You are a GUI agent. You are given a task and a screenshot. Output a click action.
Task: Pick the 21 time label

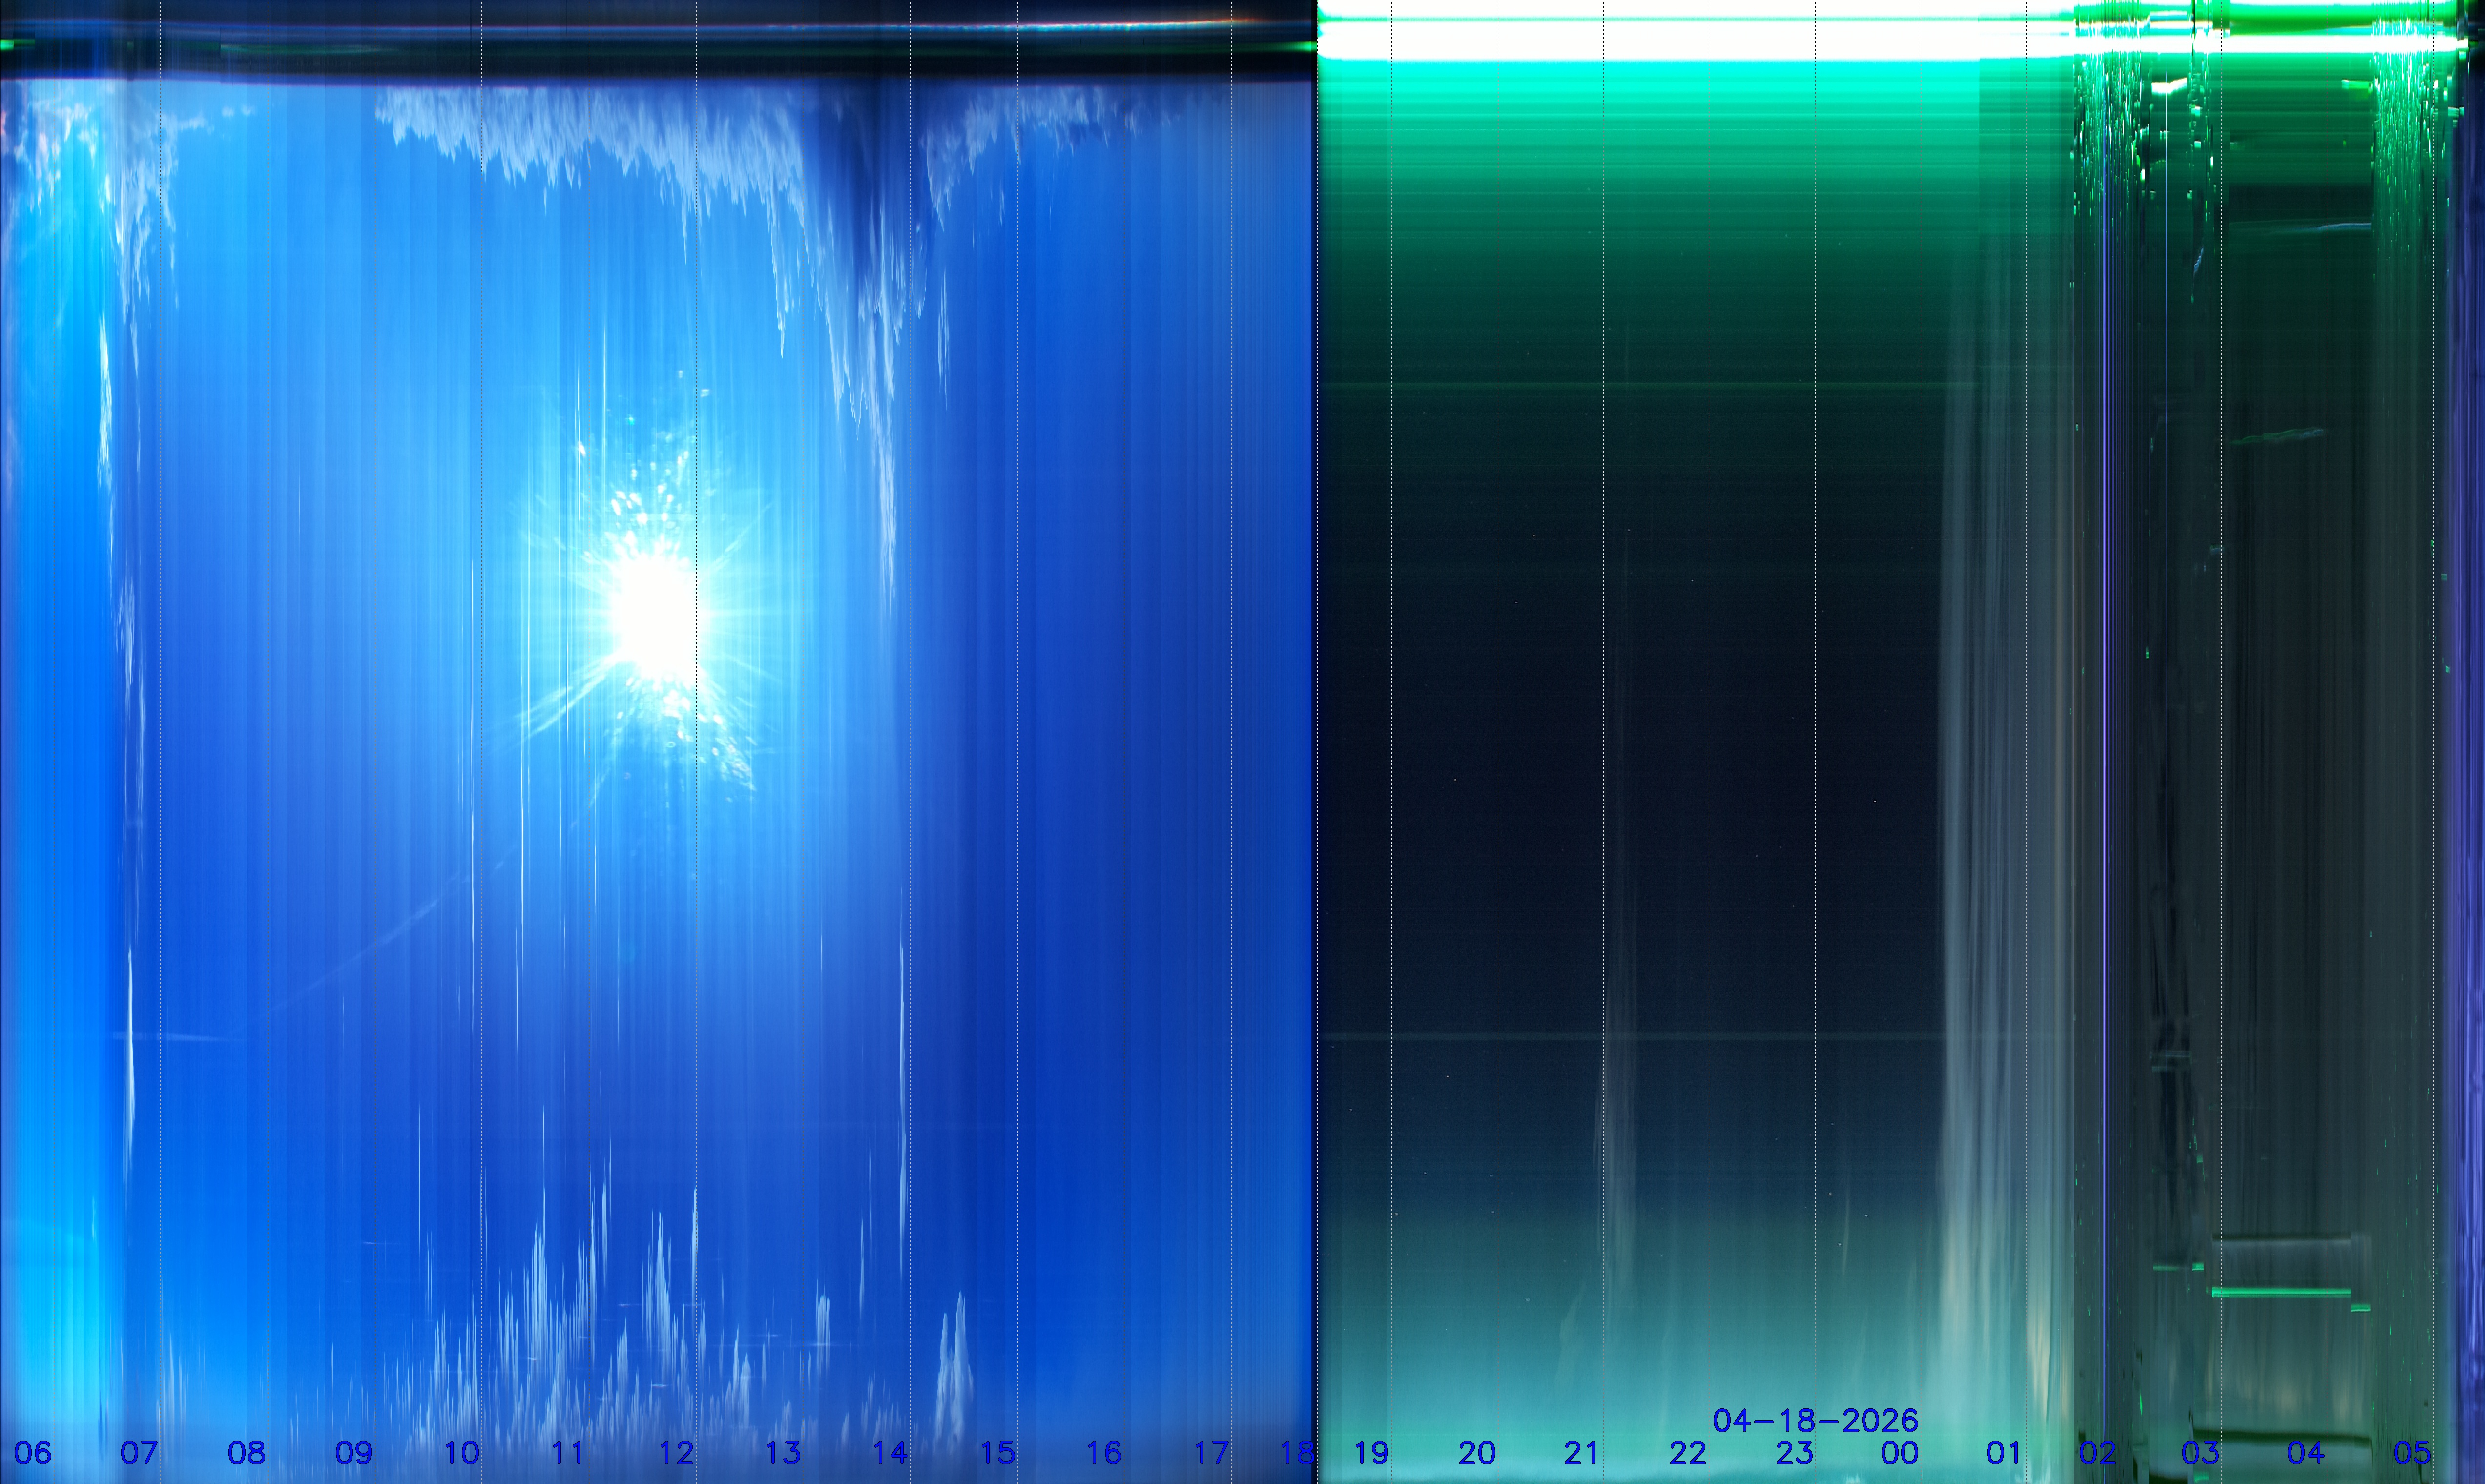pos(1581,1453)
